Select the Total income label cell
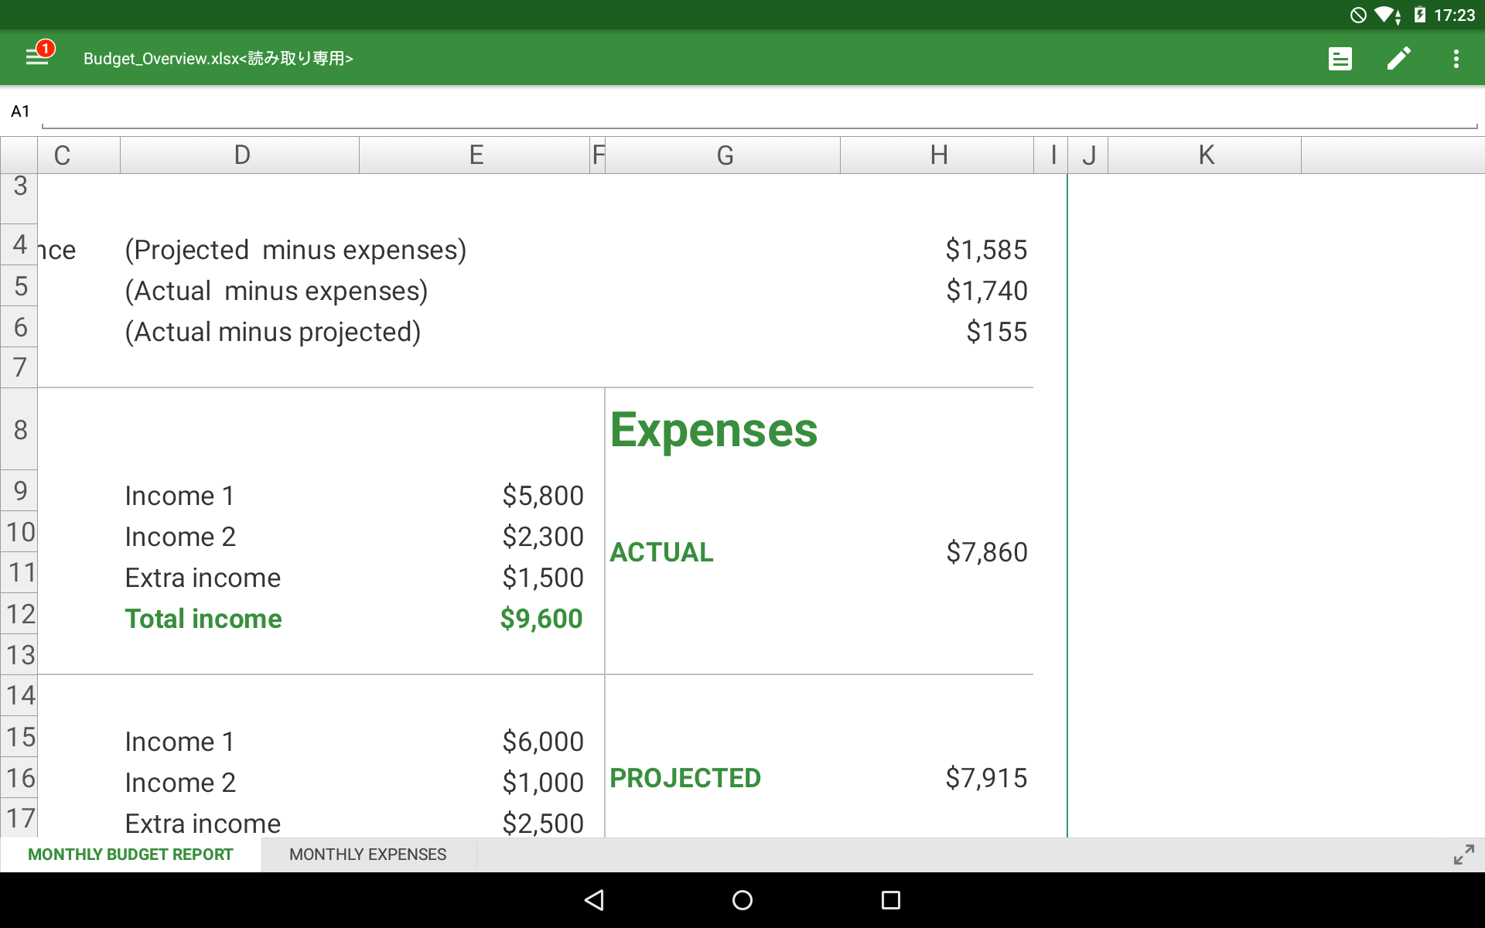The width and height of the screenshot is (1485, 928). pyautogui.click(x=203, y=619)
